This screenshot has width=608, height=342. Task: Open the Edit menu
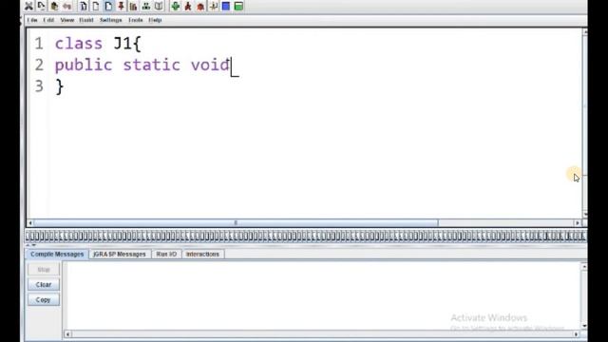tap(48, 20)
